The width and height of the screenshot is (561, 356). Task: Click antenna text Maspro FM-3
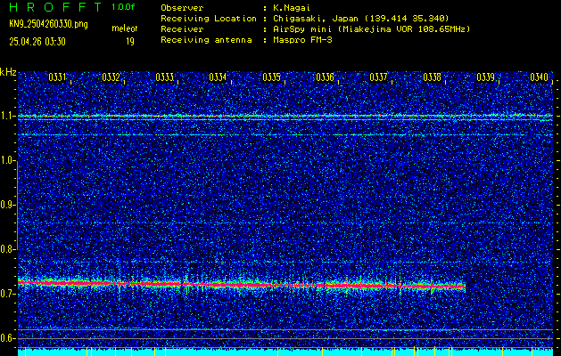[302, 40]
